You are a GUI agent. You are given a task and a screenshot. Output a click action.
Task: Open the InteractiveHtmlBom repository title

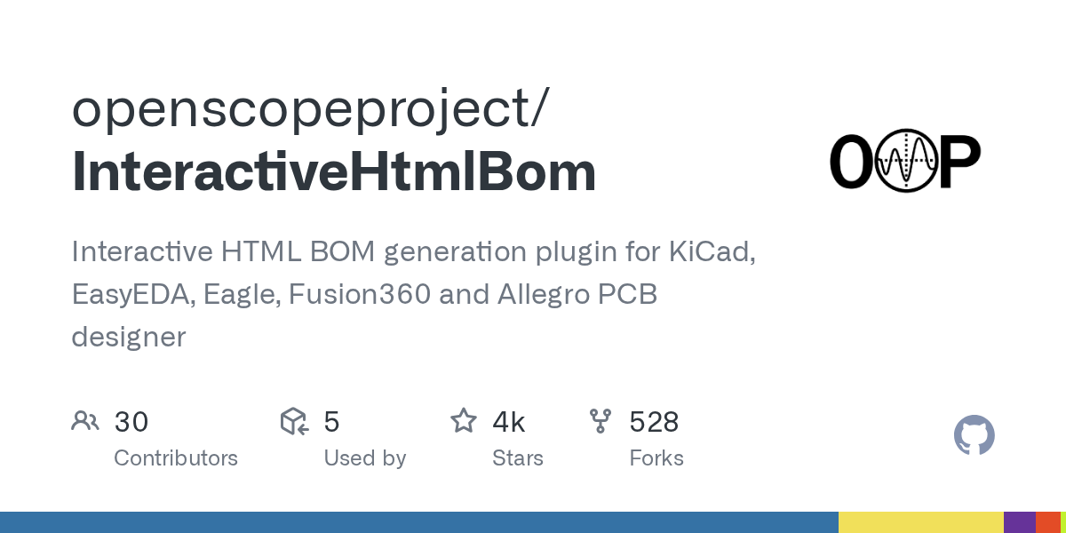[333, 172]
